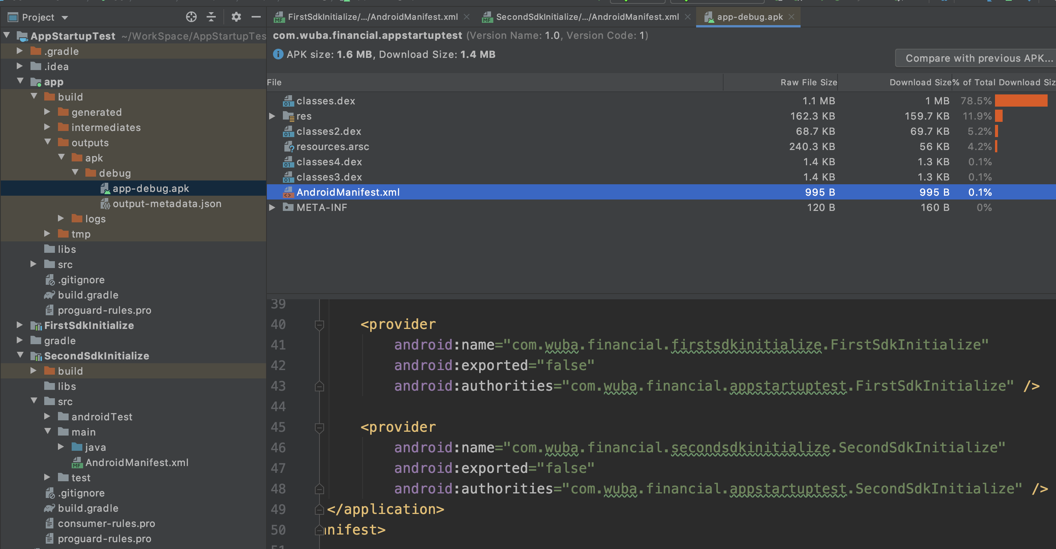Click the FirstSdkInitialize android:name value on line 41

[x=745, y=345]
